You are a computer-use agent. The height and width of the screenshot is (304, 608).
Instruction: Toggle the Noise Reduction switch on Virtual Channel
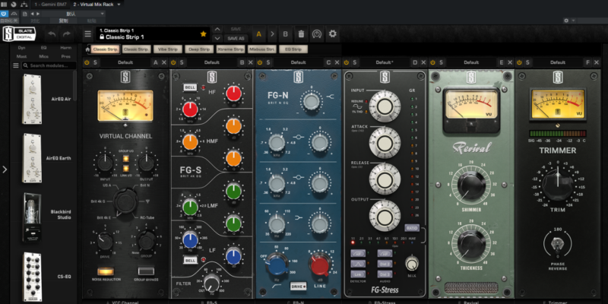(x=106, y=271)
